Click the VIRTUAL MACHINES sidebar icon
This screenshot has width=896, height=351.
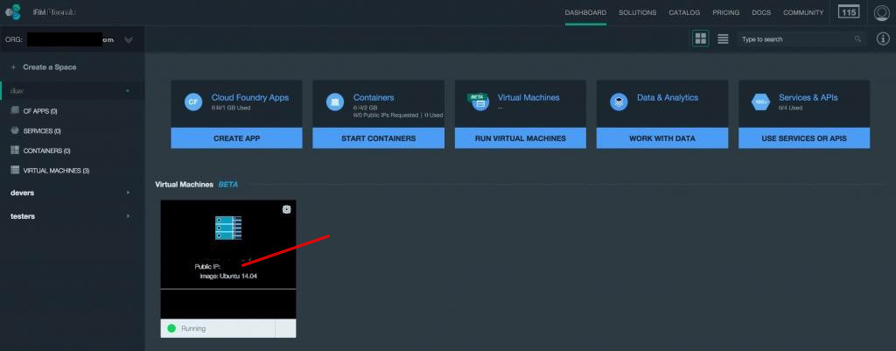click(x=15, y=171)
